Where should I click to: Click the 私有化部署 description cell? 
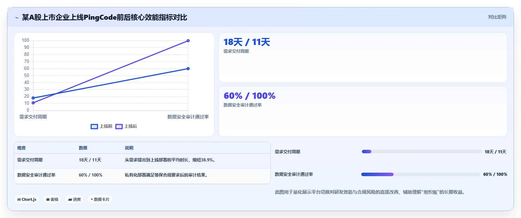[x=166, y=175]
